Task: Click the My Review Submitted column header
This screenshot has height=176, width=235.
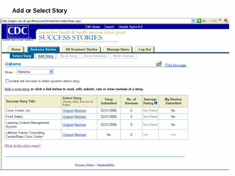Action: (173, 101)
